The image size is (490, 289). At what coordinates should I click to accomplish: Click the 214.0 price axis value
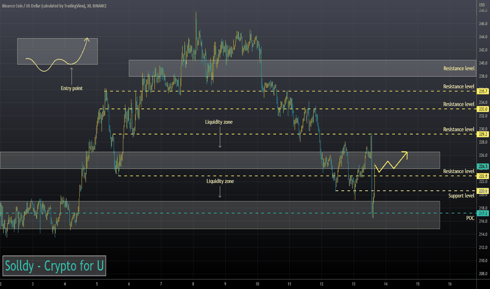[x=483, y=234]
